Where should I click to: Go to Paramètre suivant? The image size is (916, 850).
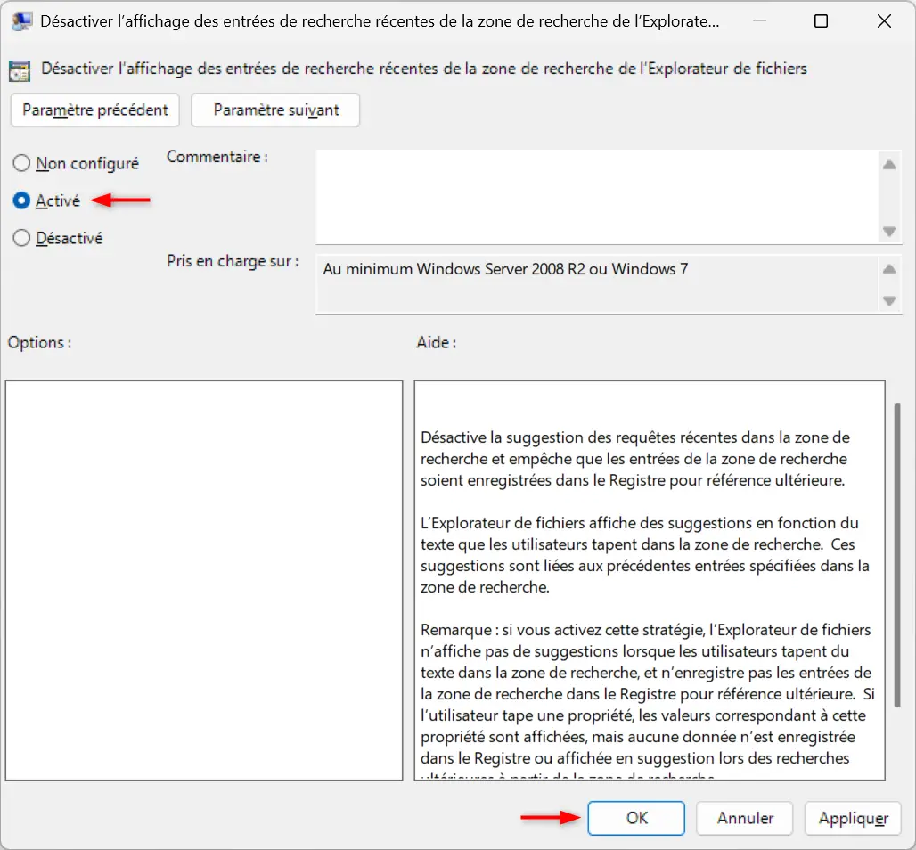(275, 110)
